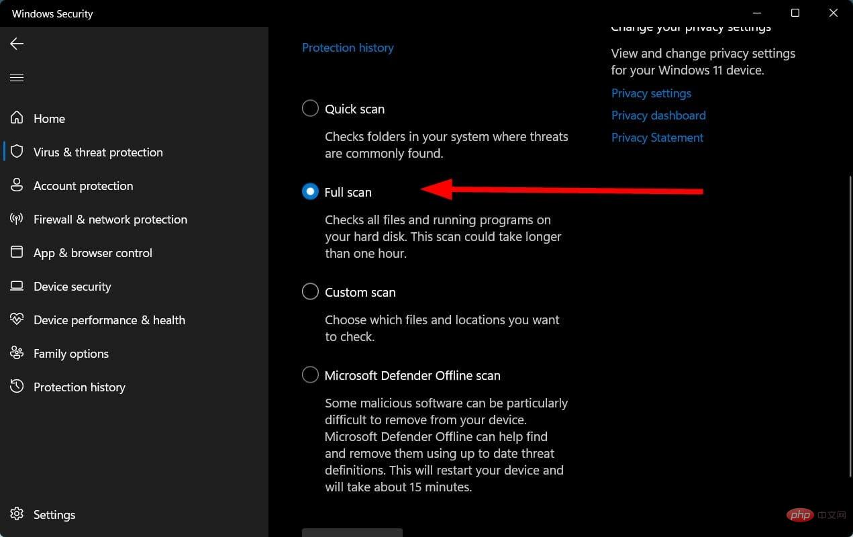
Task: Open Settings from the sidebar bottom
Action: [x=54, y=515]
